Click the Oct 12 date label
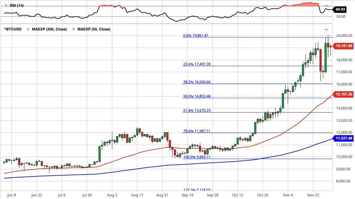 click(x=237, y=195)
